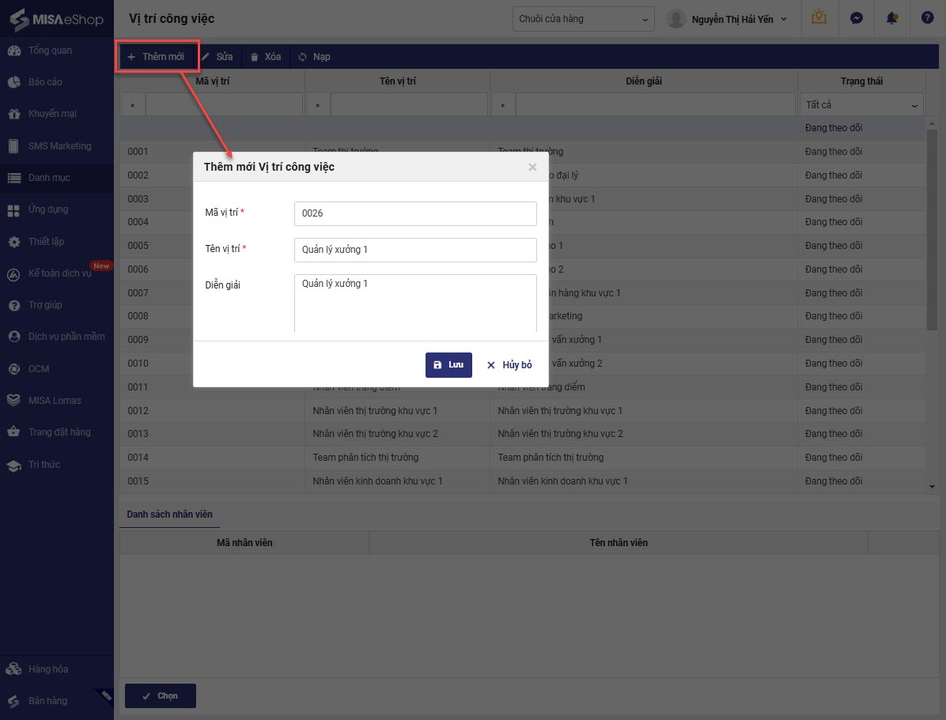Click Lưu save button

coord(448,365)
